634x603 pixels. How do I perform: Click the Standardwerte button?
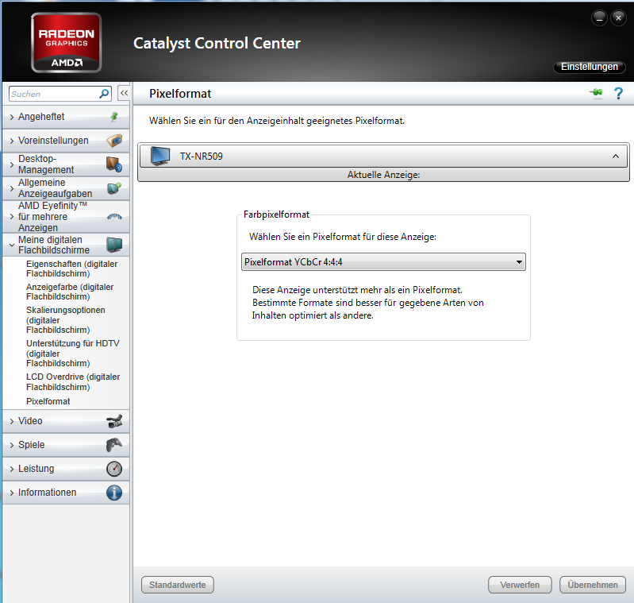(178, 585)
